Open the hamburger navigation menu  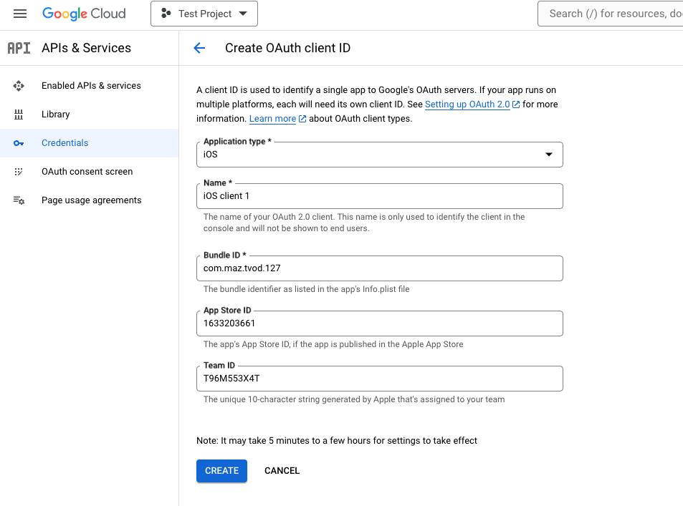(x=20, y=14)
